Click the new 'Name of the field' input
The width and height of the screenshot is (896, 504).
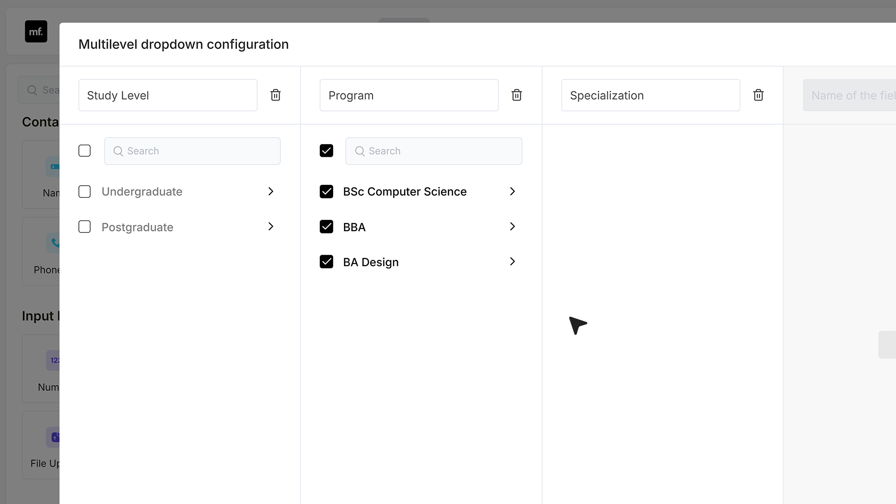click(849, 95)
